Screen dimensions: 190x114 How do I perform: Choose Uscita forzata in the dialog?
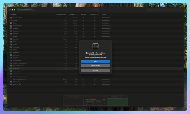(x=96, y=65)
